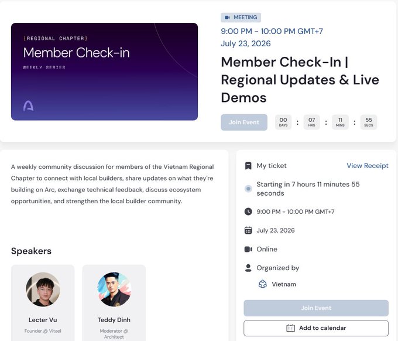Select the Lecter Vu speaker name
398x341 pixels.
pyautogui.click(x=43, y=320)
